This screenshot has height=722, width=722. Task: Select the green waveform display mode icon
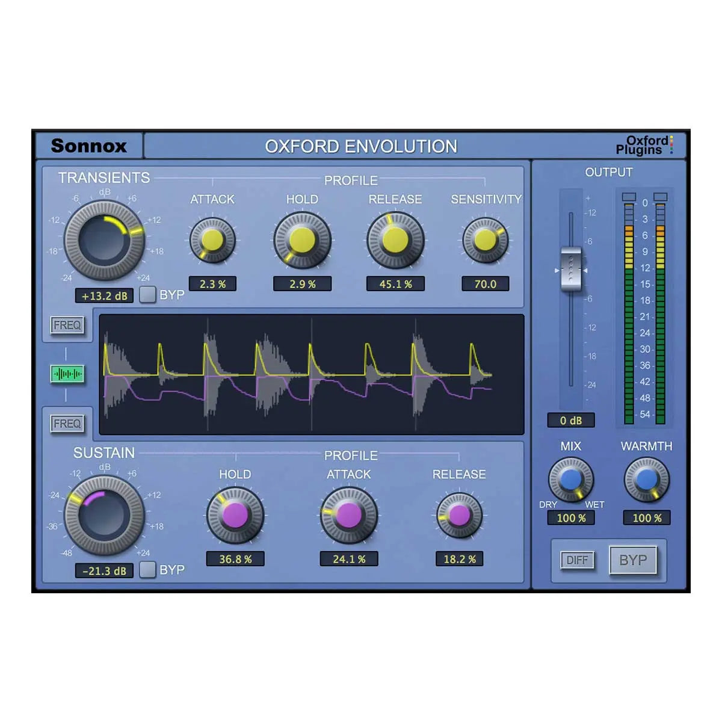coord(67,373)
